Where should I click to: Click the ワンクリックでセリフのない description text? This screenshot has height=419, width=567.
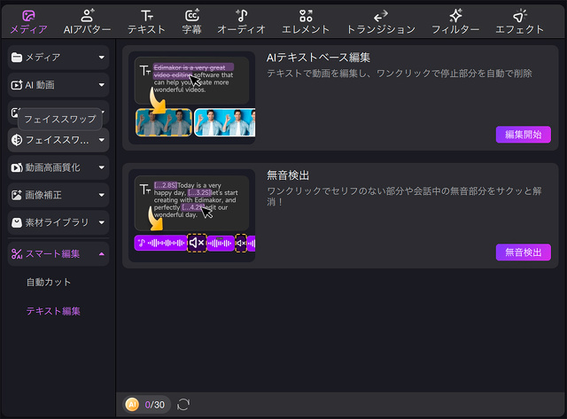tap(404, 197)
